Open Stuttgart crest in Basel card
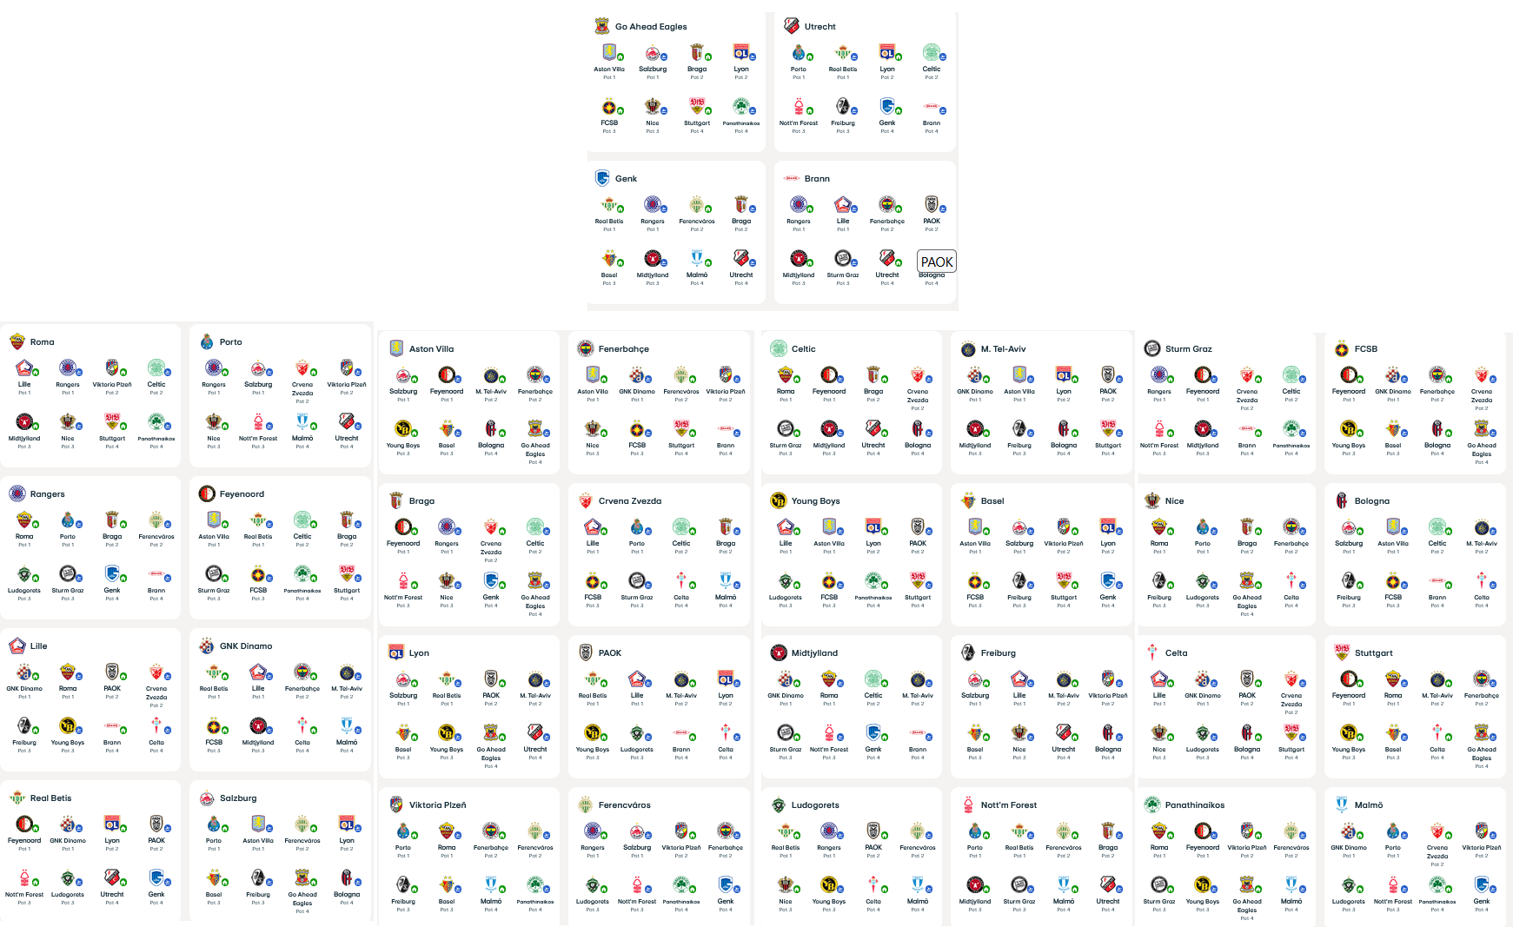The height and width of the screenshot is (927, 1513). coord(1062,581)
